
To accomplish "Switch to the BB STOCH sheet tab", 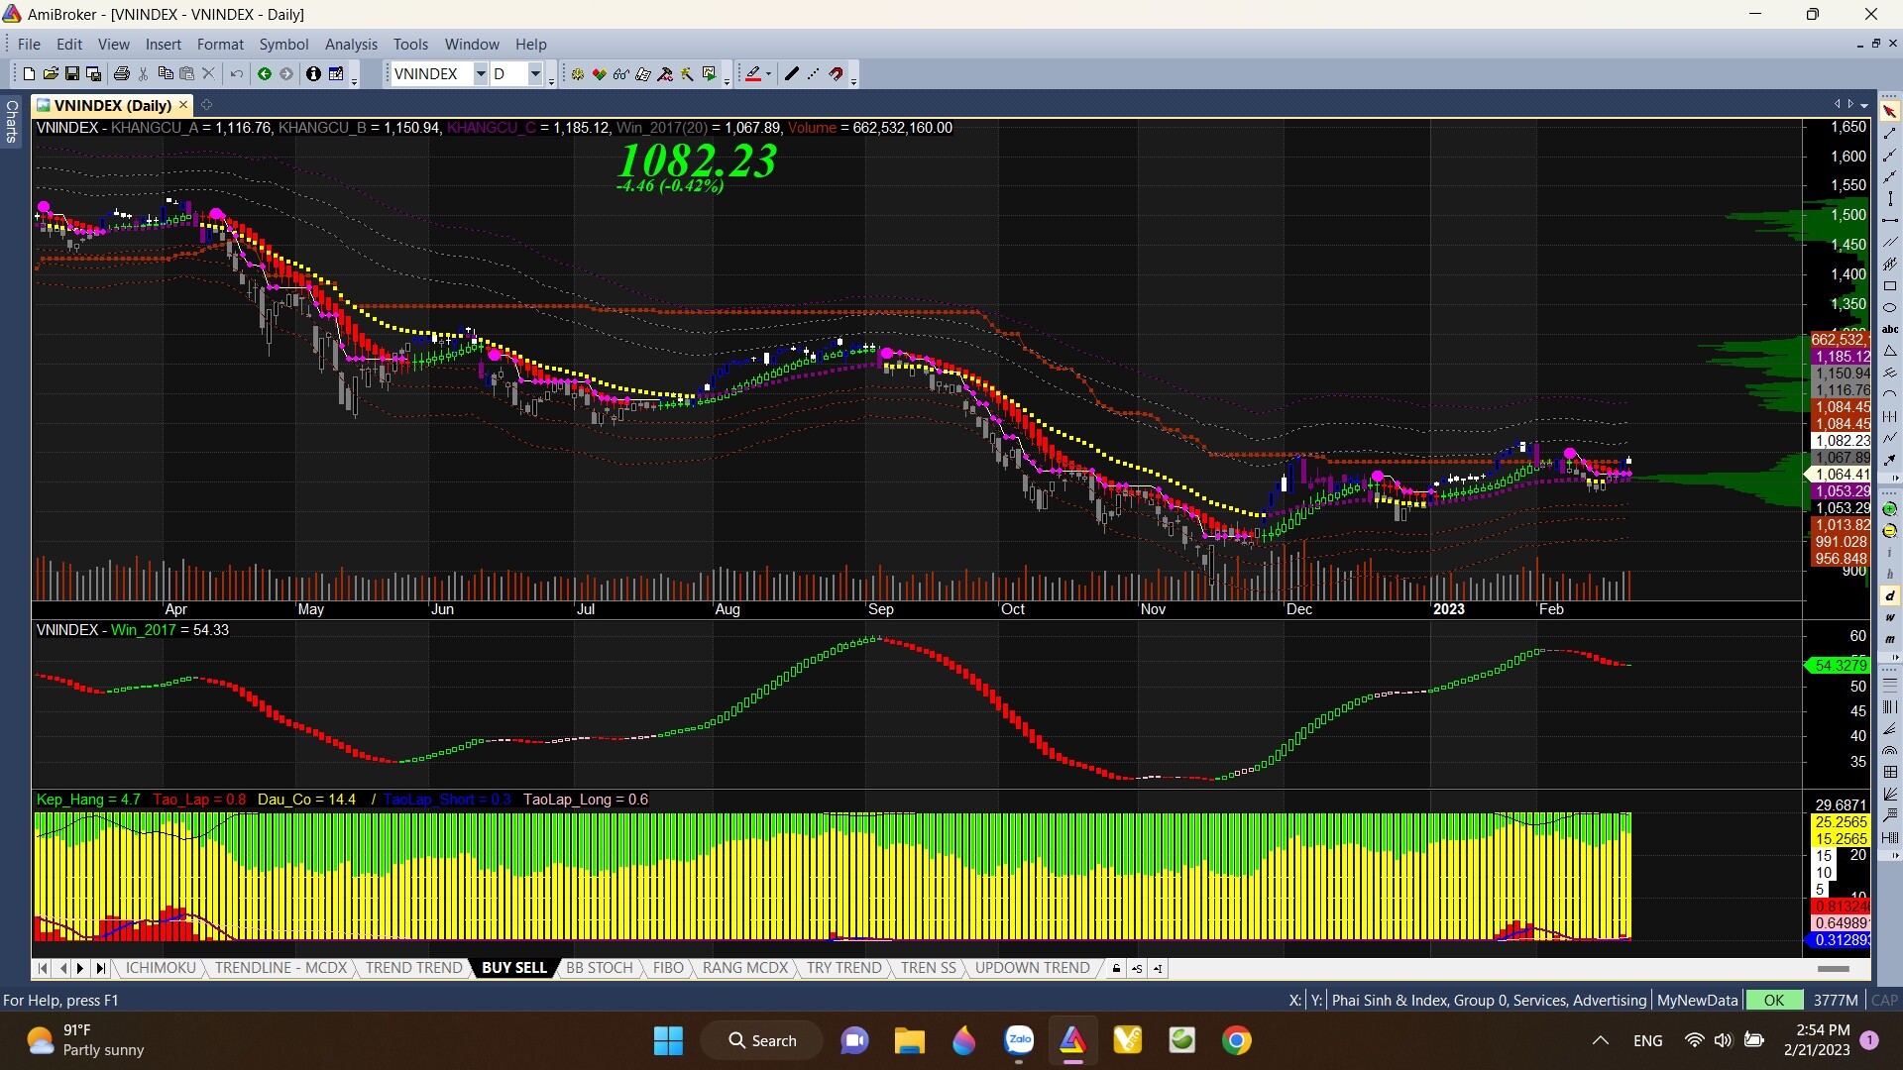I will [x=599, y=968].
